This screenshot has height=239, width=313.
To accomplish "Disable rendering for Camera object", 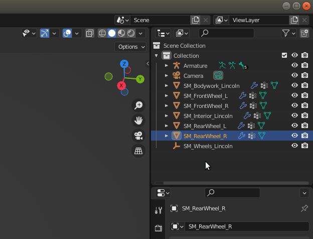I will [x=304, y=76].
